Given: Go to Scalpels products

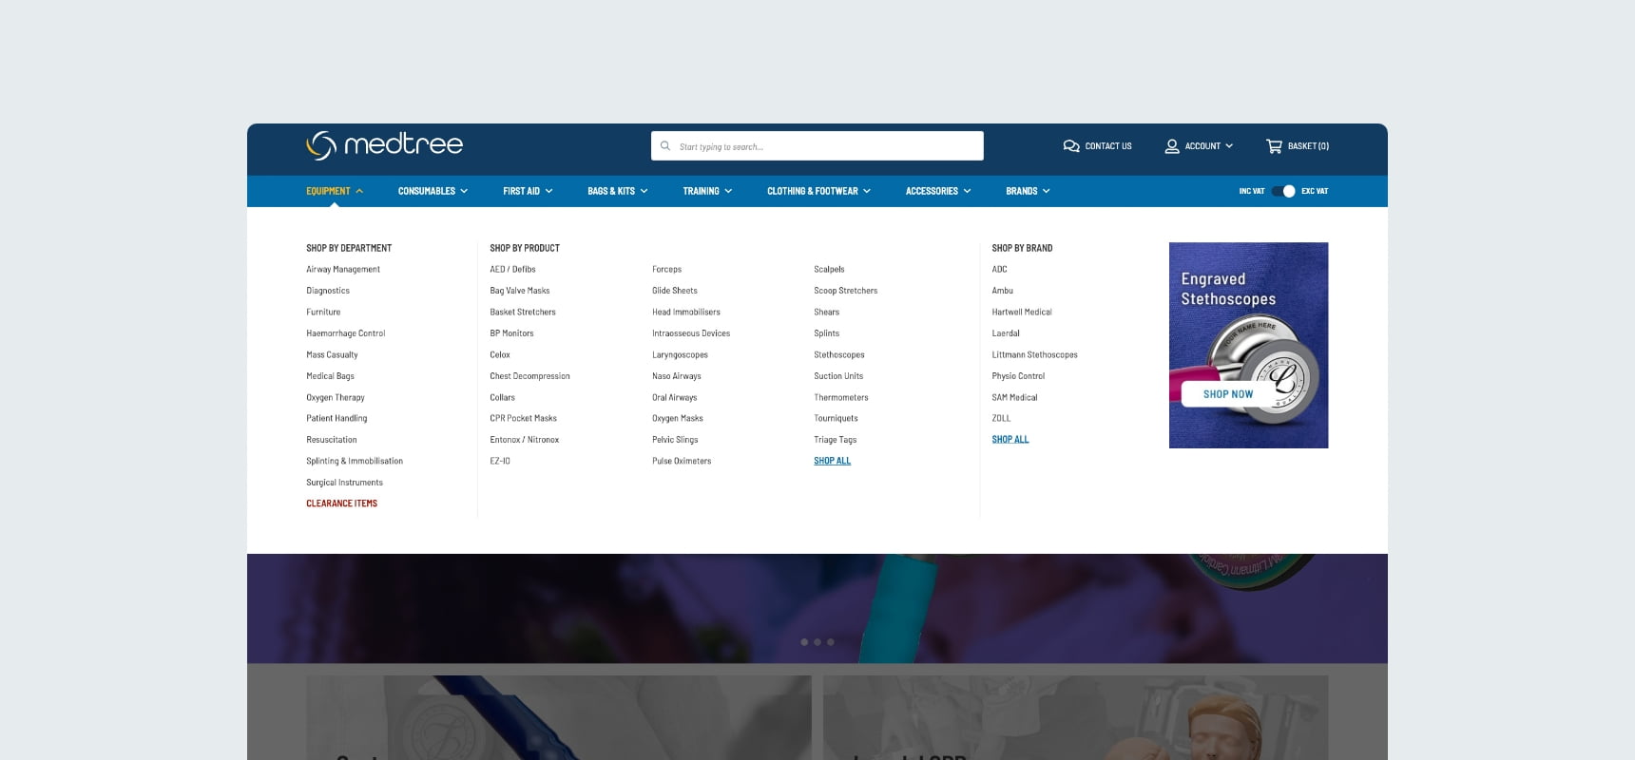Looking at the screenshot, I should [x=829, y=270].
